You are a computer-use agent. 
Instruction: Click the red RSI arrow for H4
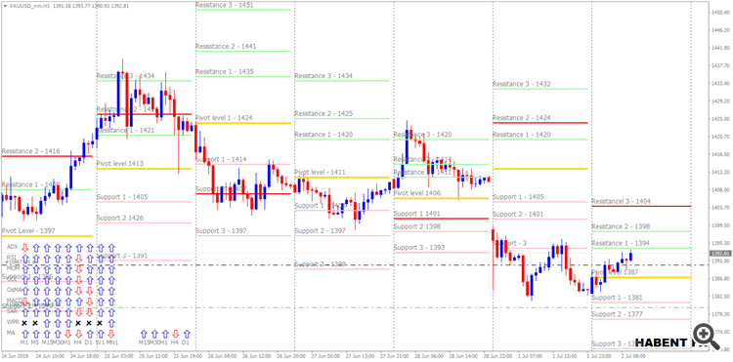pos(79,259)
